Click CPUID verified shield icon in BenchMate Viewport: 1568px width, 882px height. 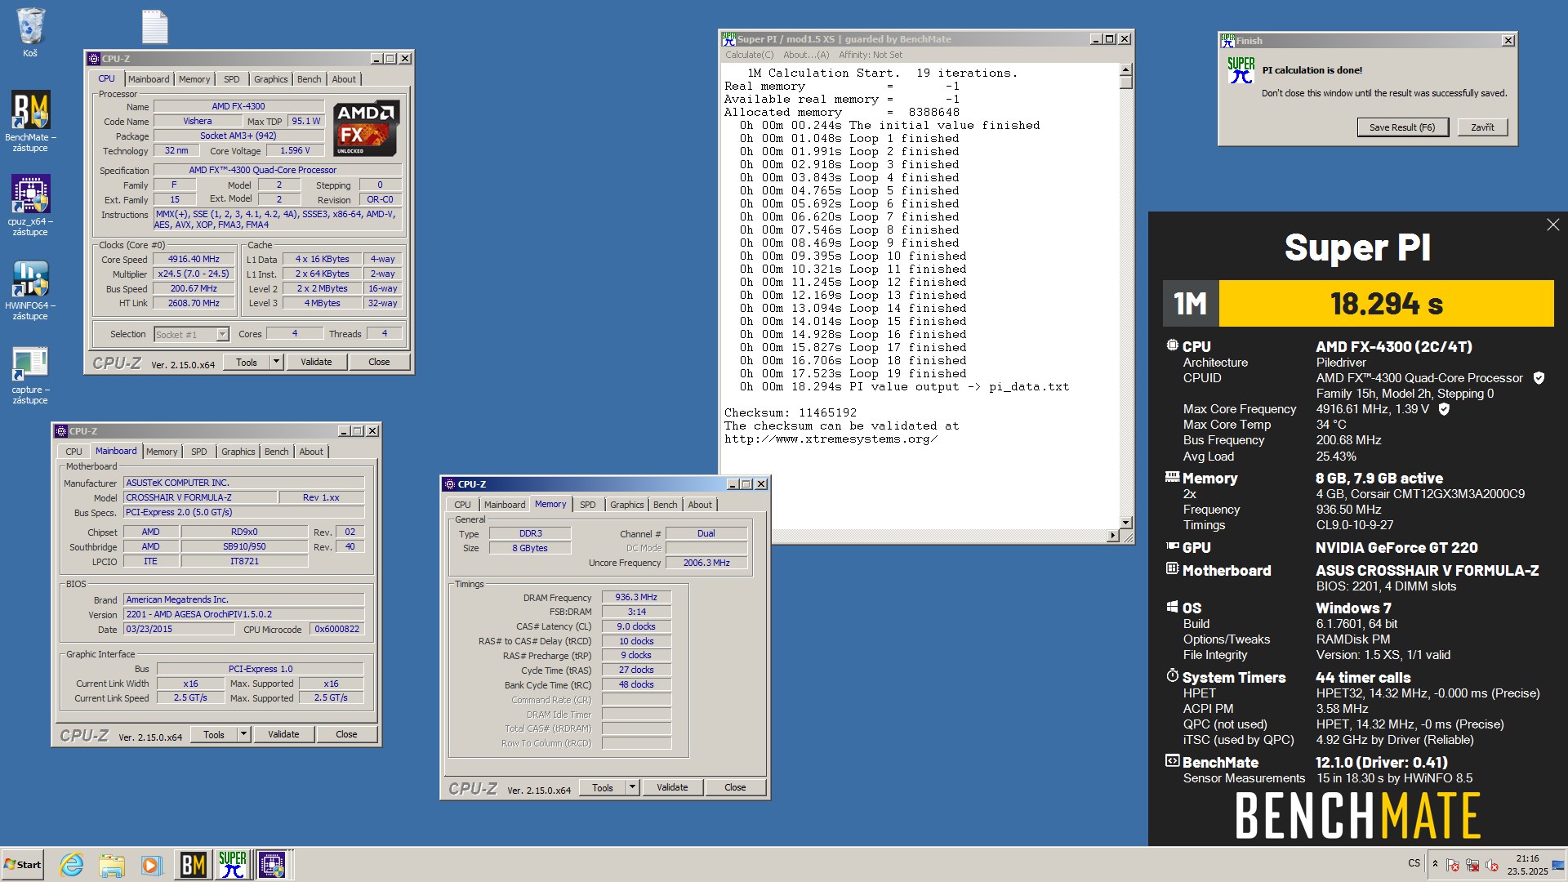(x=1539, y=378)
